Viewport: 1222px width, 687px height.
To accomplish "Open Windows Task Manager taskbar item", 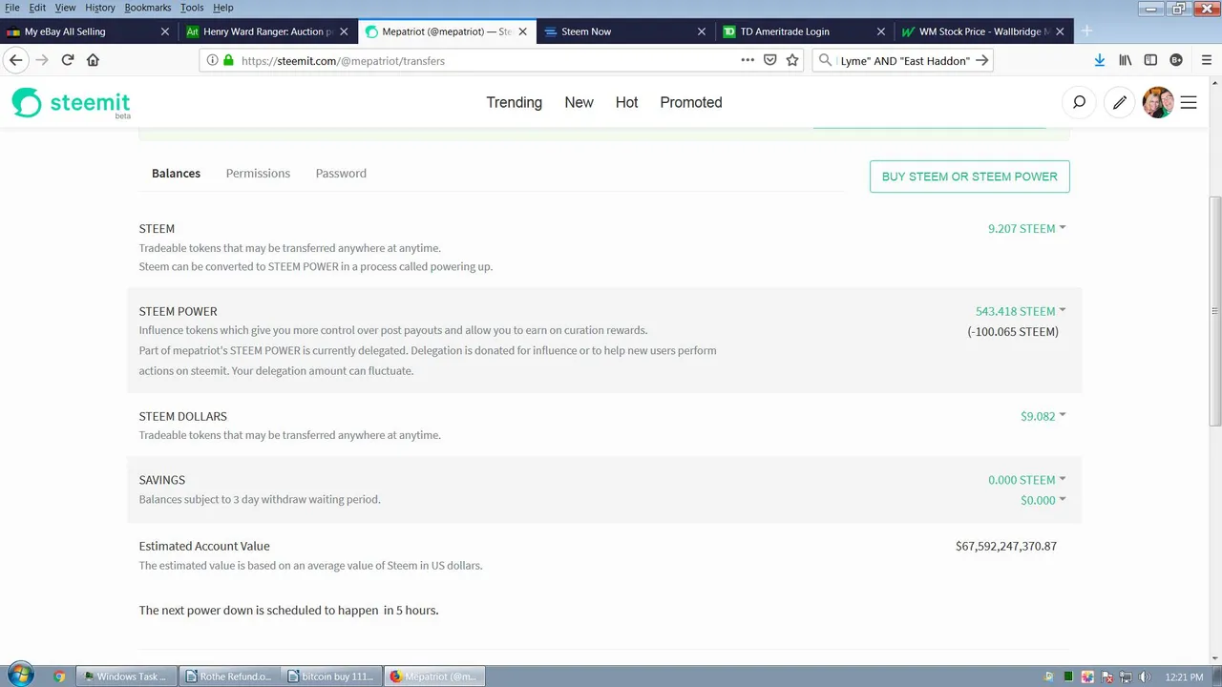I will point(124,677).
